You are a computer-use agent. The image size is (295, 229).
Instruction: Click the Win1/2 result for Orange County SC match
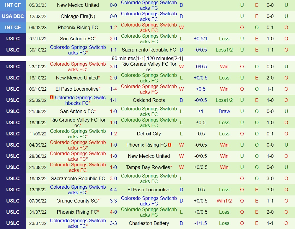click(224, 201)
